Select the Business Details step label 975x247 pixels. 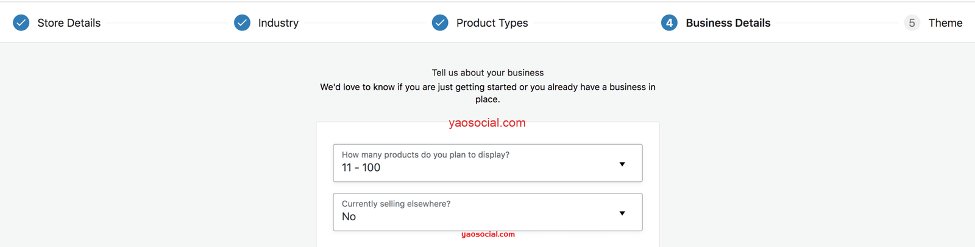point(728,23)
